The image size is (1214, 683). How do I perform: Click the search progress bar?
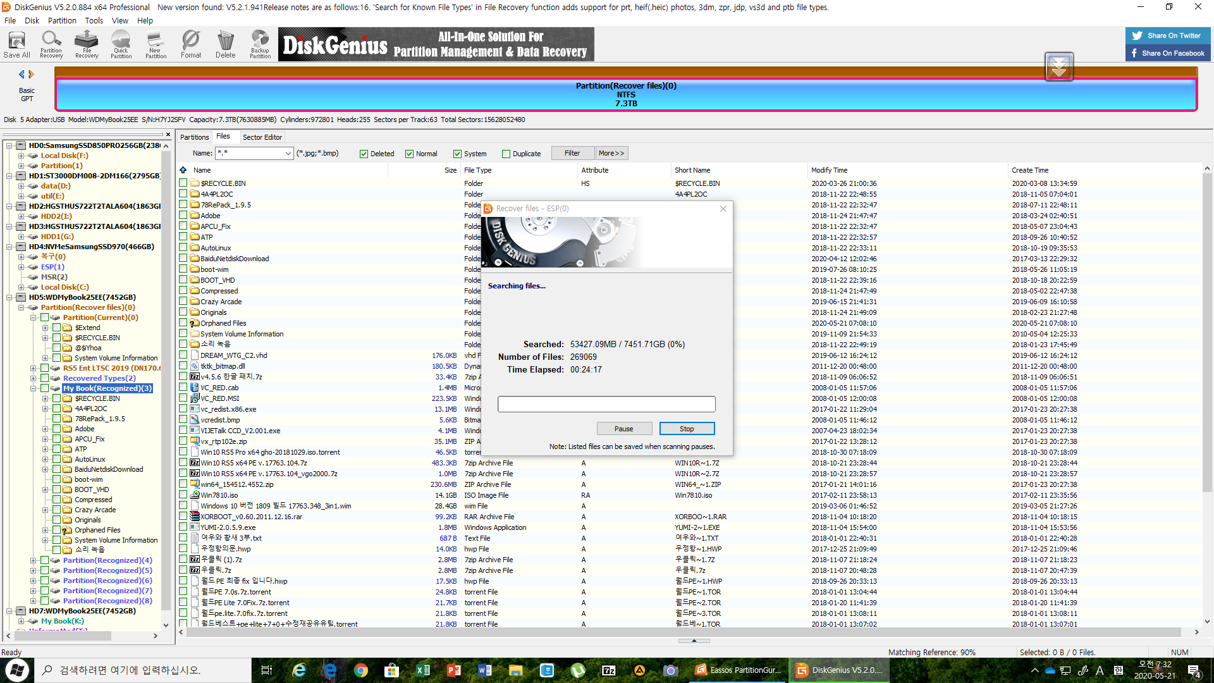coord(606,404)
